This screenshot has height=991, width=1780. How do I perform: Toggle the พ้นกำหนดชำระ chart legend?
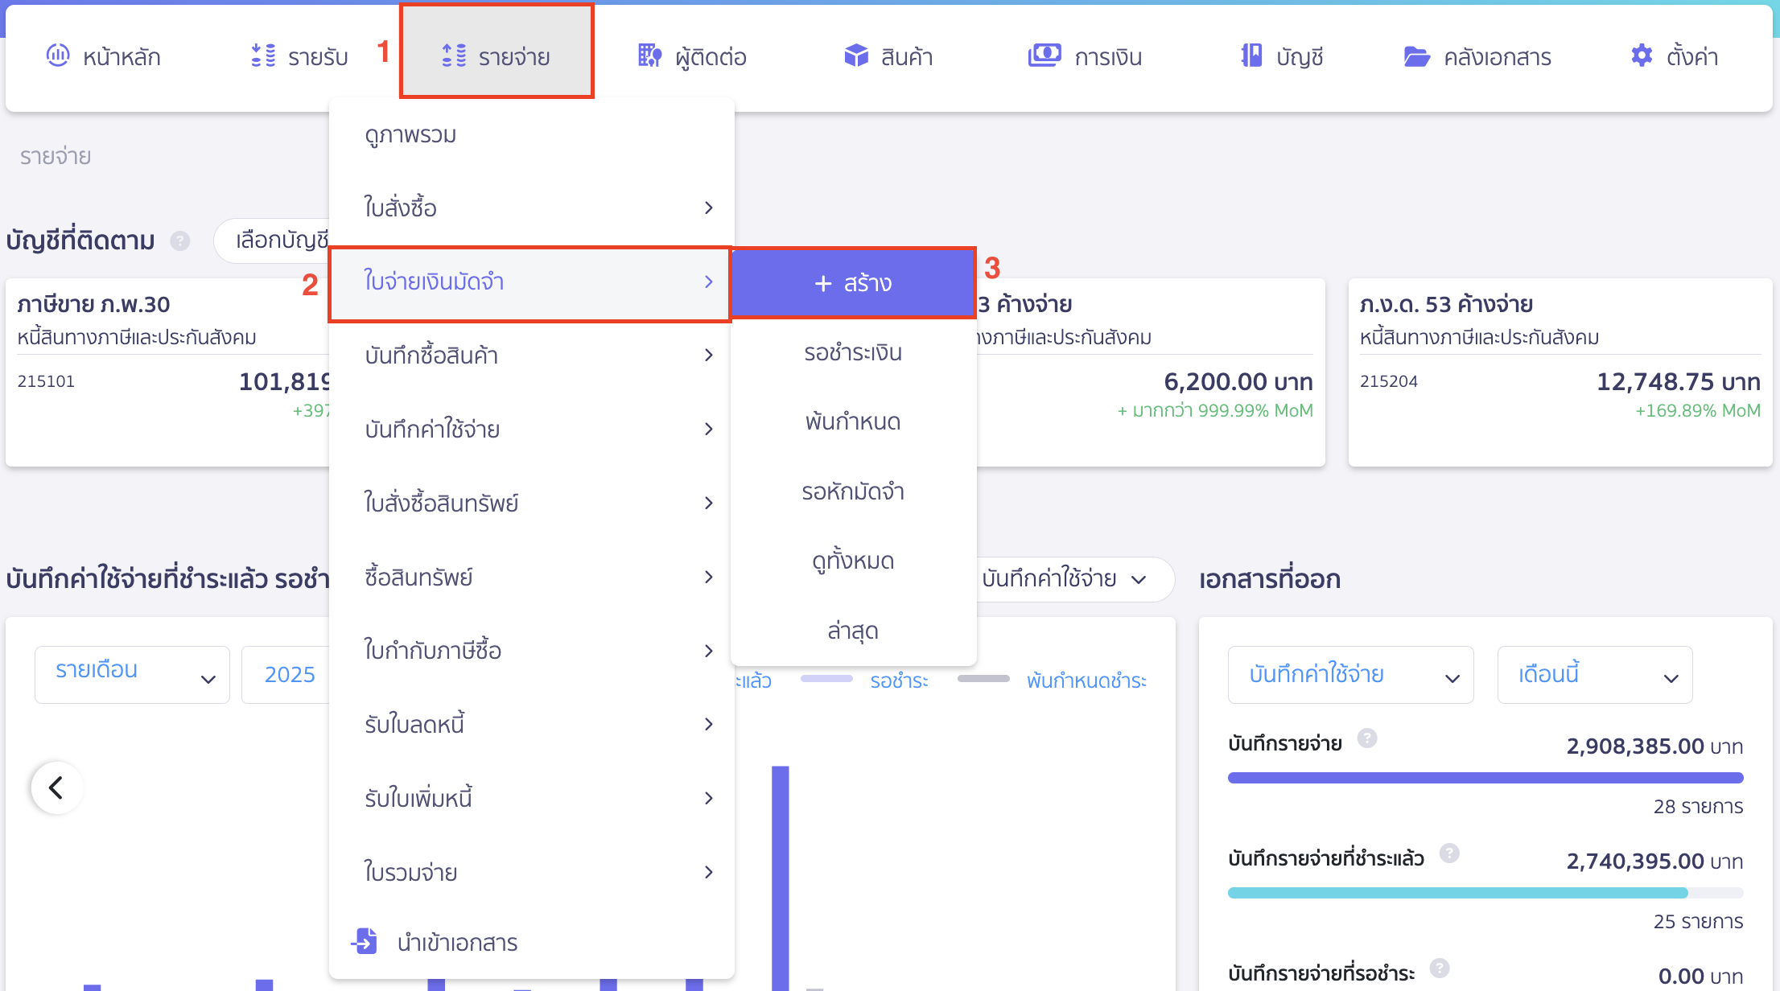(1053, 681)
